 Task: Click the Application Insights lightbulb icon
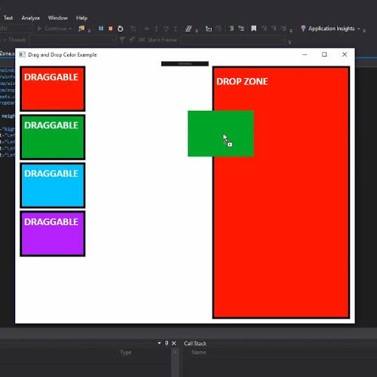tap(303, 29)
